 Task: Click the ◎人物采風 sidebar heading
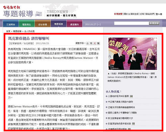tap(114, 91)
